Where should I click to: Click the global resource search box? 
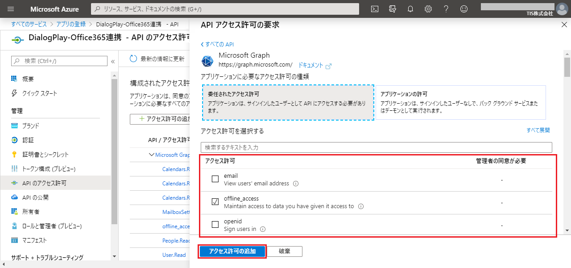pos(225,9)
